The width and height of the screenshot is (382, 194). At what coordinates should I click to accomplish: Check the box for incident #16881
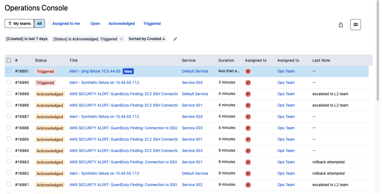(9, 184)
